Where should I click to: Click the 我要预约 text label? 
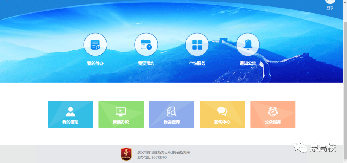tap(146, 63)
